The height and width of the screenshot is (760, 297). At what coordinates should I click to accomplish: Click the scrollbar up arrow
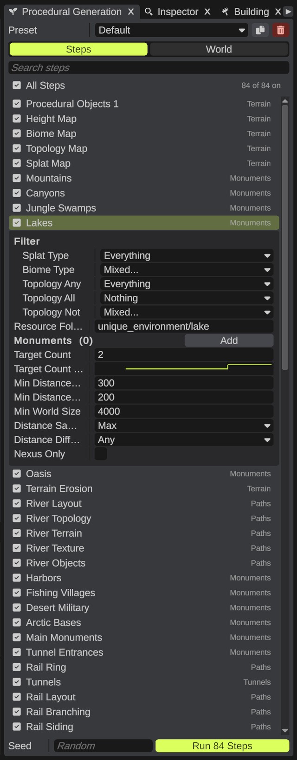(x=285, y=101)
